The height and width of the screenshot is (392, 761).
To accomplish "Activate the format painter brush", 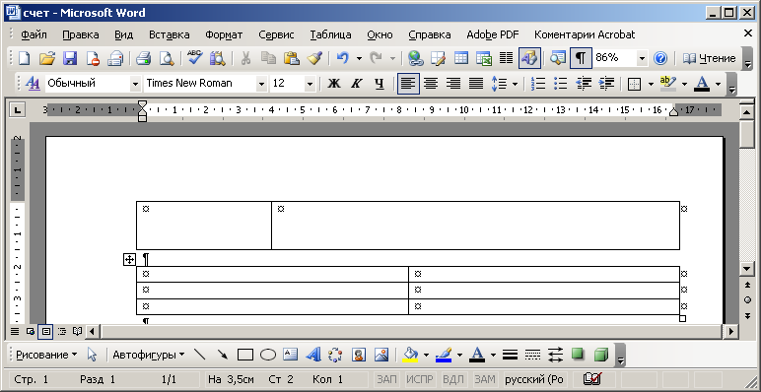I will pyautogui.click(x=315, y=59).
